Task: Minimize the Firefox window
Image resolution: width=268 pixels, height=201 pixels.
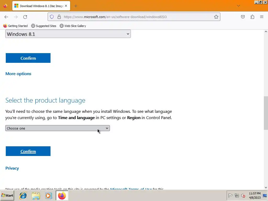Action: (x=256, y=2)
